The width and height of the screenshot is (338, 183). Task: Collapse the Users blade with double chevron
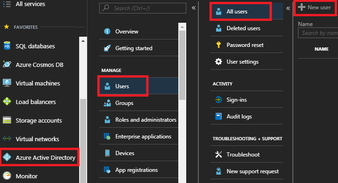pos(288,8)
